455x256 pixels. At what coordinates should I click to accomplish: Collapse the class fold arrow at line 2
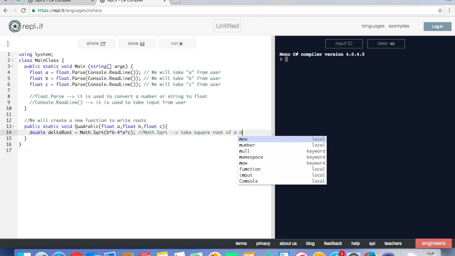(x=12, y=61)
